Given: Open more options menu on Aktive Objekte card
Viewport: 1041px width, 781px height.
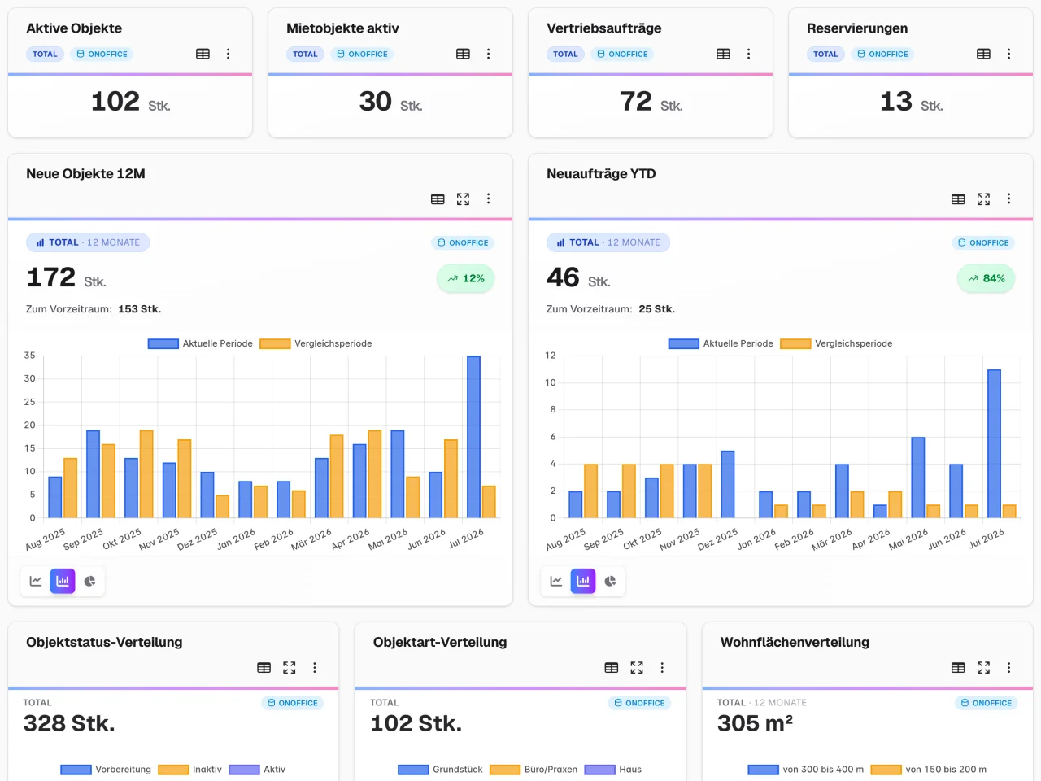Looking at the screenshot, I should 228,54.
